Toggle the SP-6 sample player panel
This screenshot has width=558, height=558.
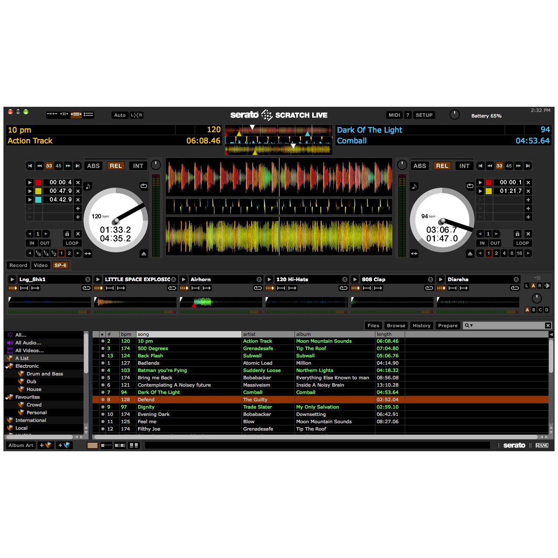[x=60, y=266]
